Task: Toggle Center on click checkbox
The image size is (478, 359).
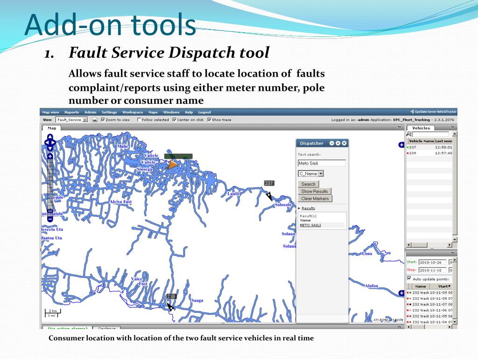Action: pos(175,120)
